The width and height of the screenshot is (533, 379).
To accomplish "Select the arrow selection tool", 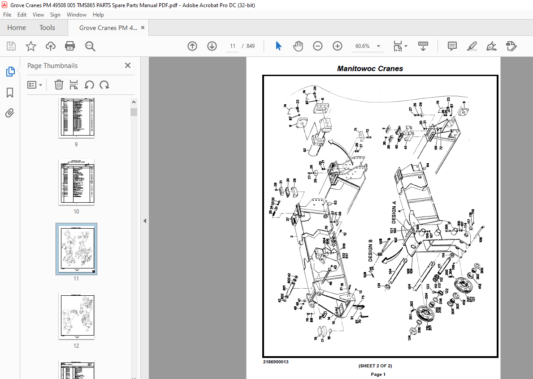I will [278, 46].
